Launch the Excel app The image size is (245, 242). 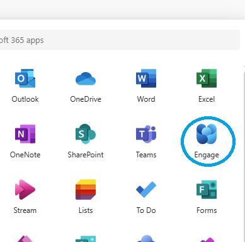coord(207,78)
